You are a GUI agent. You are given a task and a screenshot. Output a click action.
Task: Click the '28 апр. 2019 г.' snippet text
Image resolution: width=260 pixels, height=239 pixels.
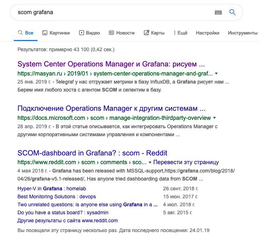click(x=34, y=126)
